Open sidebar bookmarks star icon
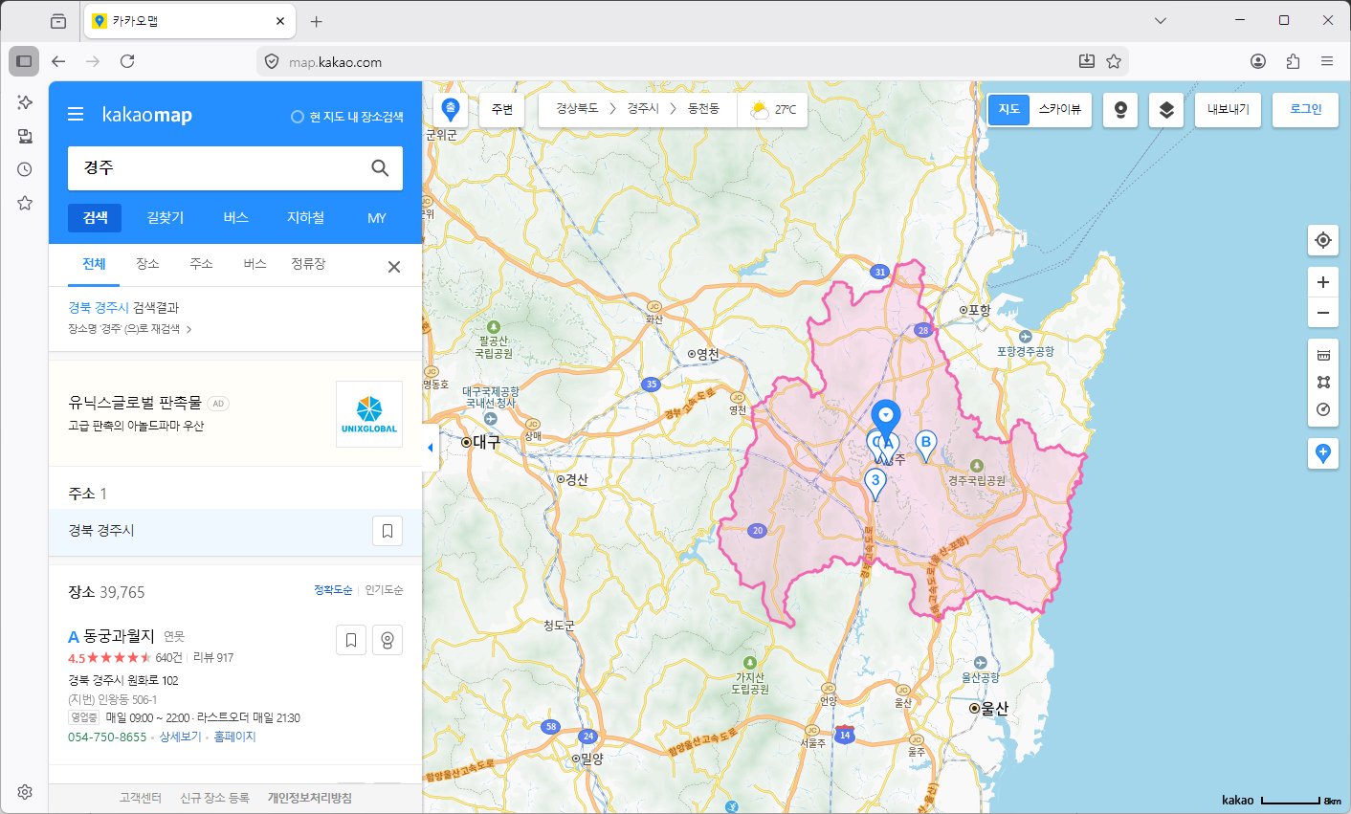This screenshot has width=1351, height=814. point(25,203)
